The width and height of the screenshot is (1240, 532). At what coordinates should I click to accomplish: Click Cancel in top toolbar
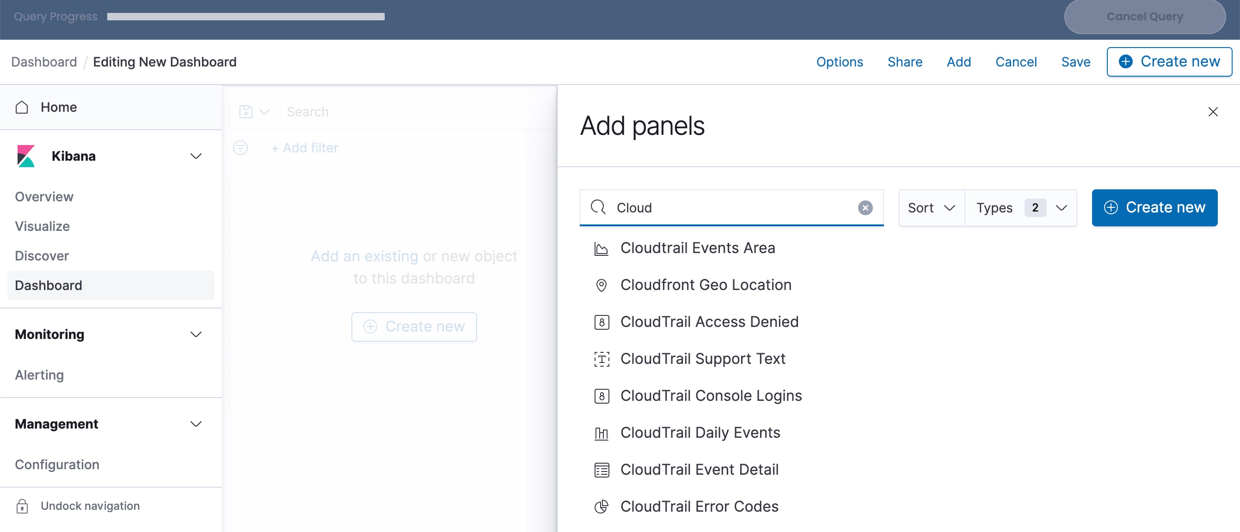click(x=1016, y=61)
